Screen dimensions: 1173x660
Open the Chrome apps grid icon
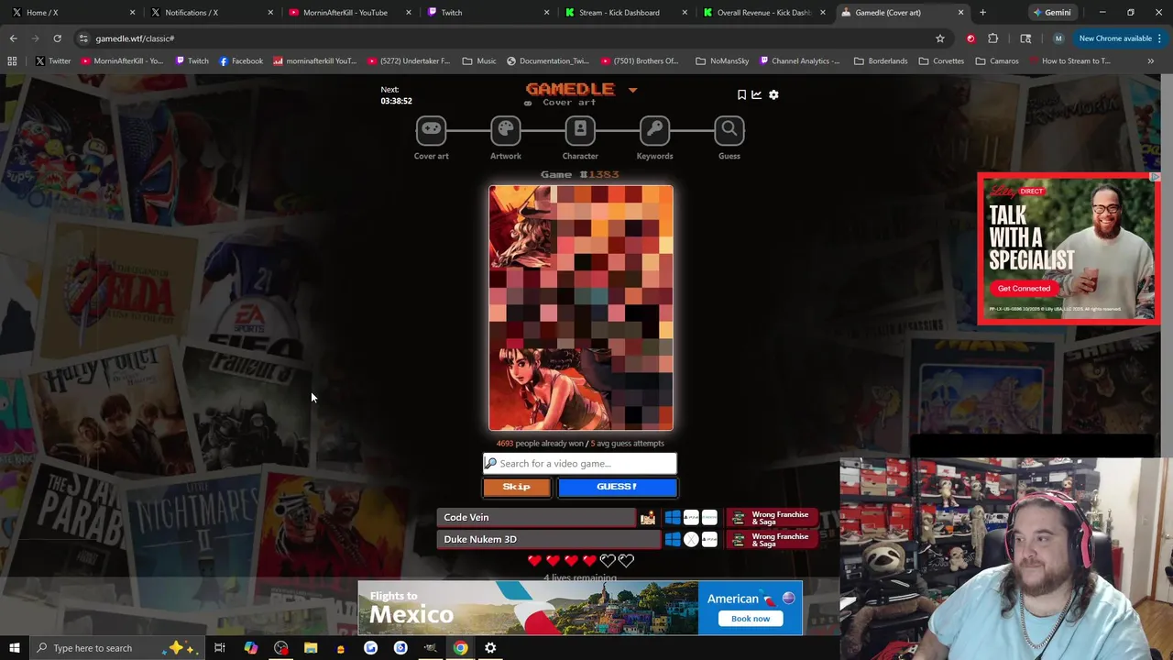[x=12, y=61]
